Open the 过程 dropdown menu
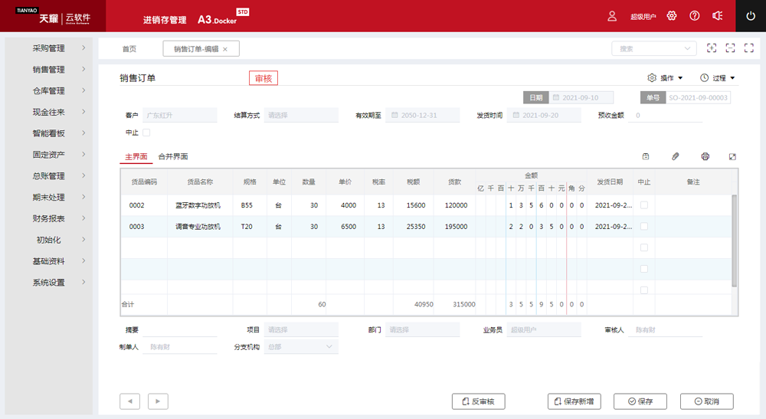 [x=717, y=78]
